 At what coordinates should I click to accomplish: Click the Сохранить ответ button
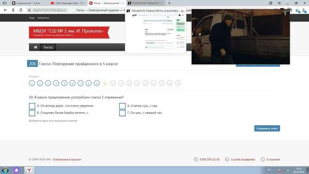coord(267,129)
